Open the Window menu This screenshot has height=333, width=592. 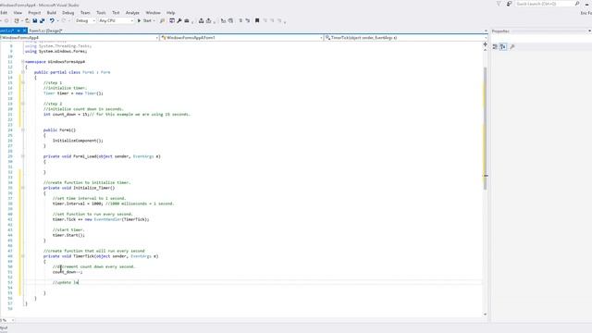click(x=153, y=13)
